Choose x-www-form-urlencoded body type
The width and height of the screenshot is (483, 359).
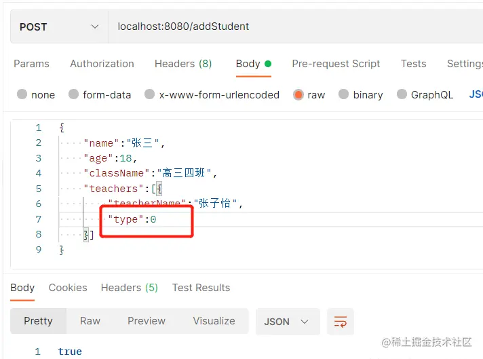(x=150, y=94)
